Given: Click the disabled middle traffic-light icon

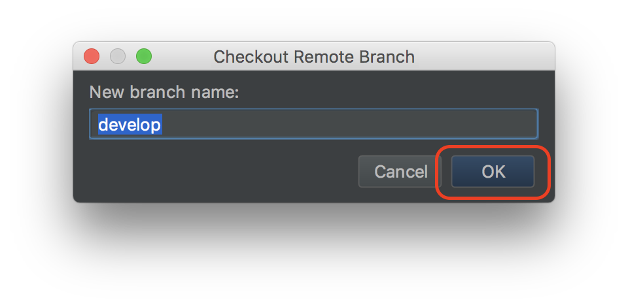Looking at the screenshot, I should [x=118, y=56].
